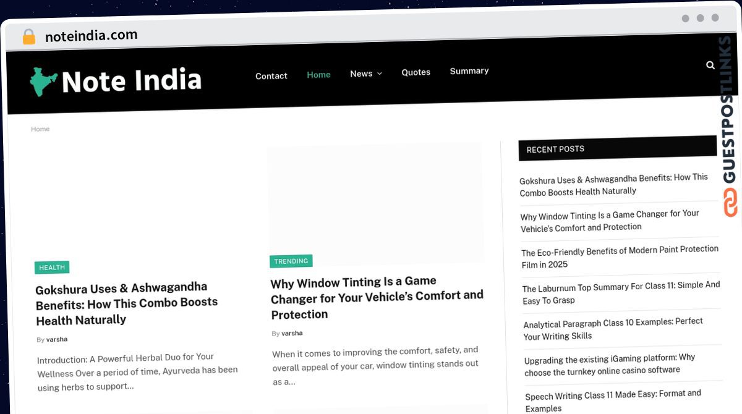The image size is (742, 414).
Task: Click the India map logo icon
Action: pyautogui.click(x=43, y=82)
